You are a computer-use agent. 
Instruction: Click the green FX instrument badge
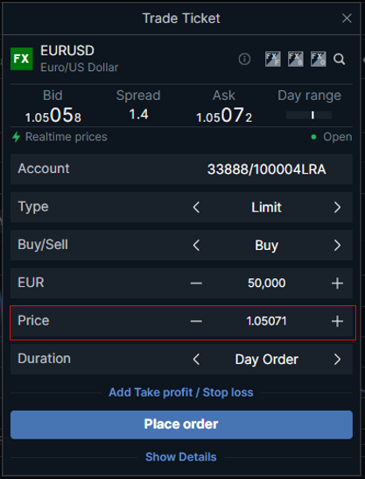(x=22, y=59)
